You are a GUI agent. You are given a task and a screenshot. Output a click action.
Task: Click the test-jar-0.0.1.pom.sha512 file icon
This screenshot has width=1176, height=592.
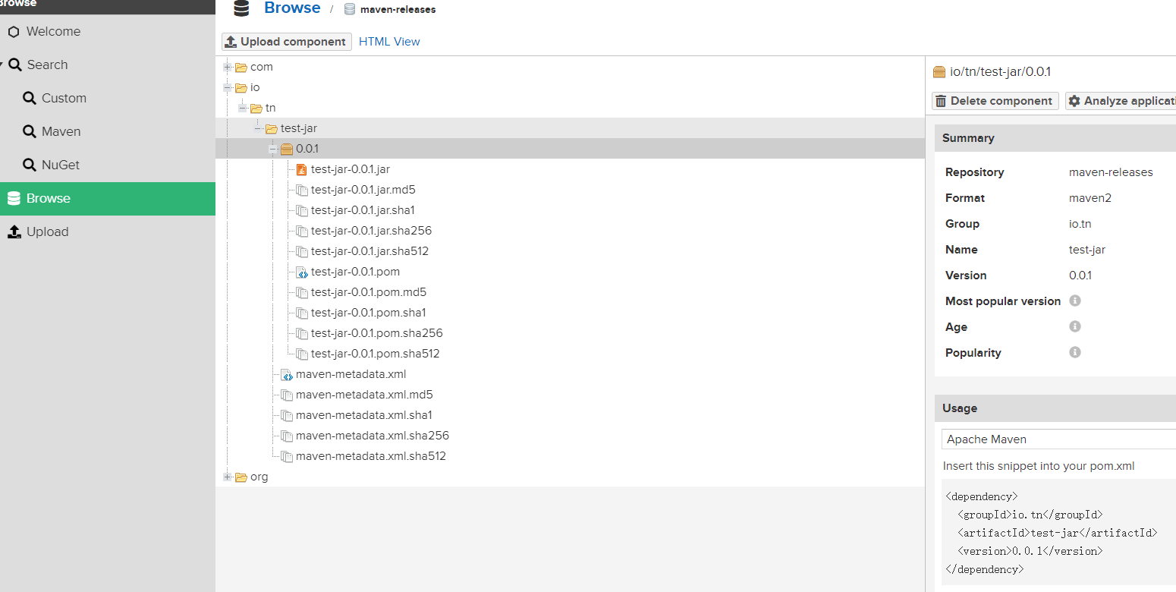click(302, 354)
